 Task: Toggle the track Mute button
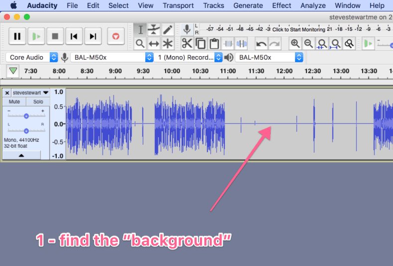point(14,102)
